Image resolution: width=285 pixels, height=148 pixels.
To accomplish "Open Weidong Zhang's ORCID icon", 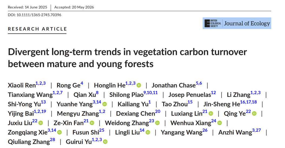I will (x=157, y=123).
